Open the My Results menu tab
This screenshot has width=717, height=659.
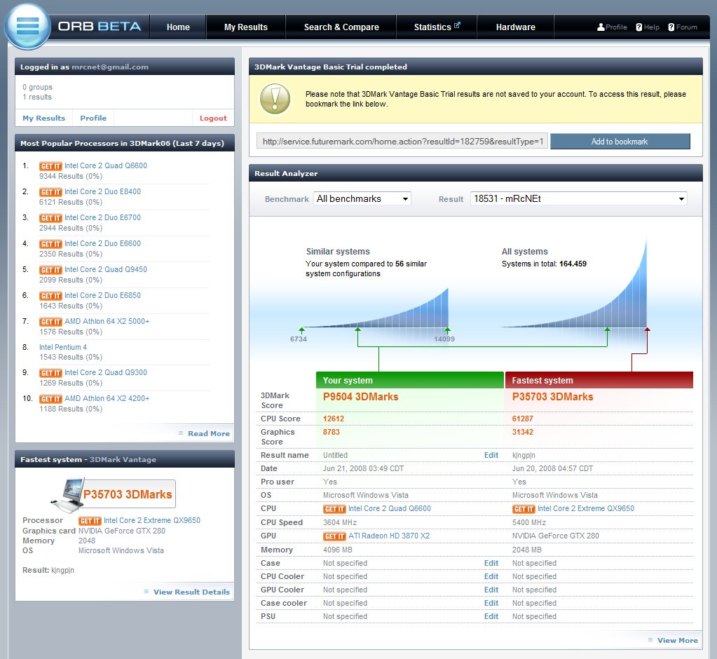click(246, 27)
